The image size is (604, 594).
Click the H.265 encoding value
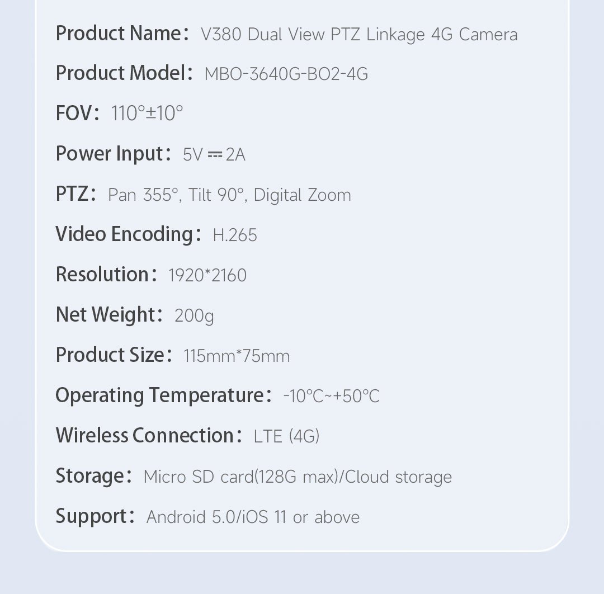point(235,235)
